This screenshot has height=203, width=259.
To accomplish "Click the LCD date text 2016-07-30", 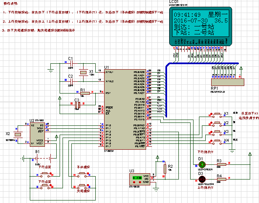I will 191,21.
